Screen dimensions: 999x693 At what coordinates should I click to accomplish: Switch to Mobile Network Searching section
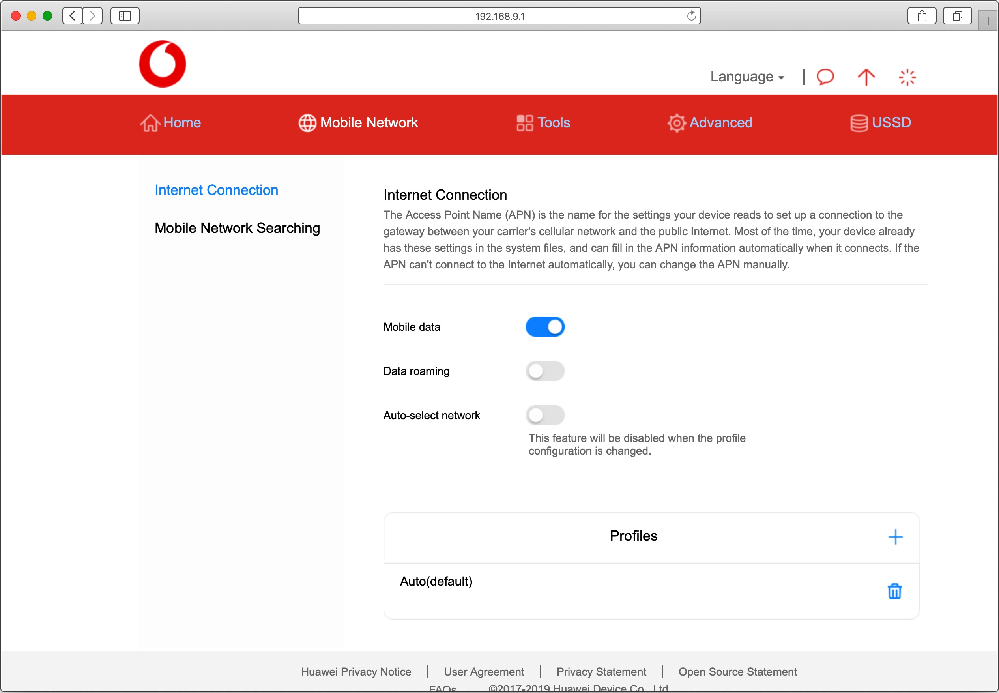click(237, 228)
